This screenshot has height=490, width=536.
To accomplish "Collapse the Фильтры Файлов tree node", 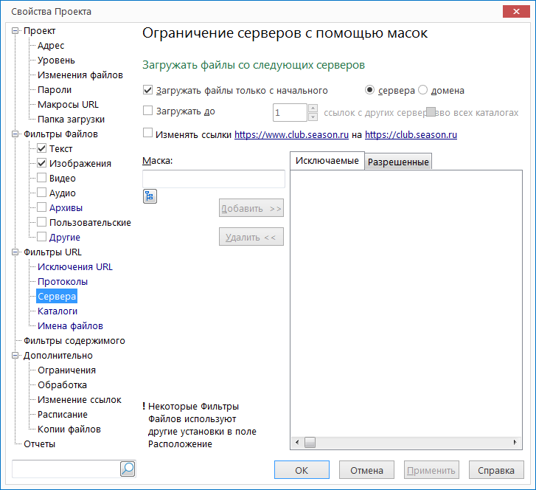I will (15, 134).
